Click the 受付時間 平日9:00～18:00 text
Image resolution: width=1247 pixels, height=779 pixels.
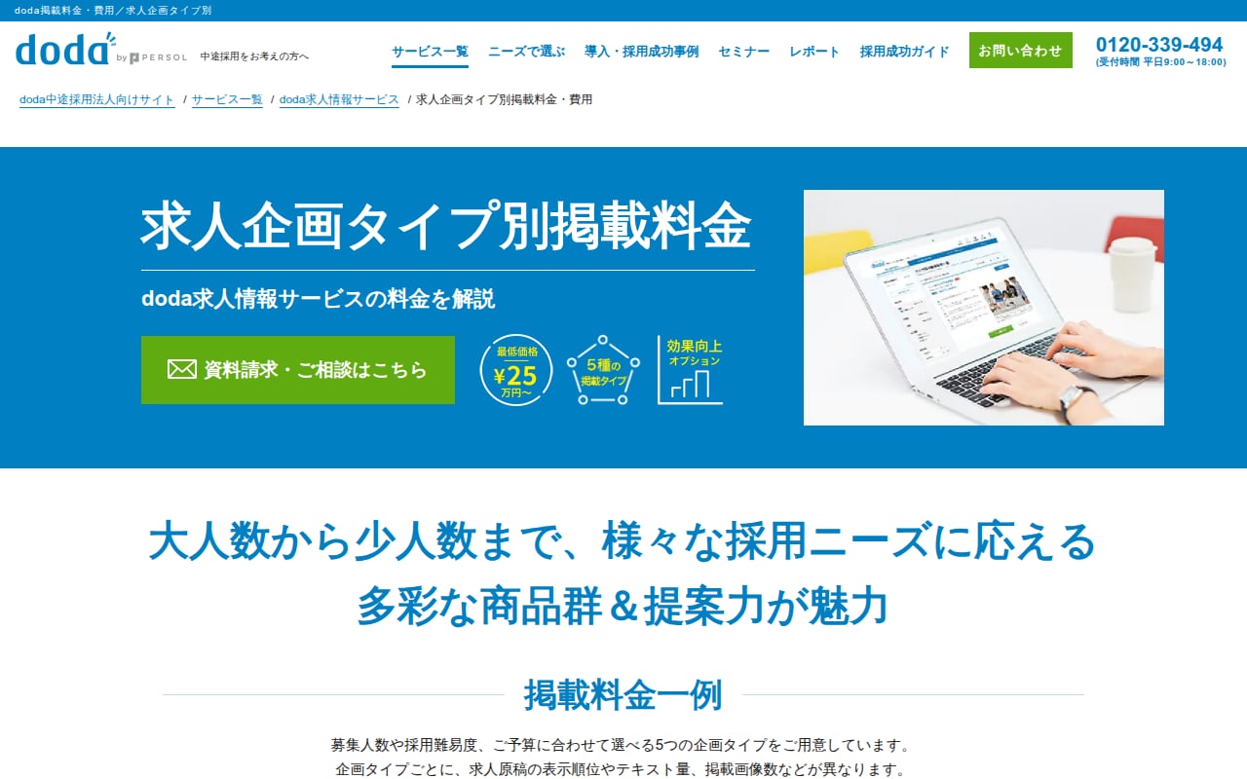[x=1160, y=62]
